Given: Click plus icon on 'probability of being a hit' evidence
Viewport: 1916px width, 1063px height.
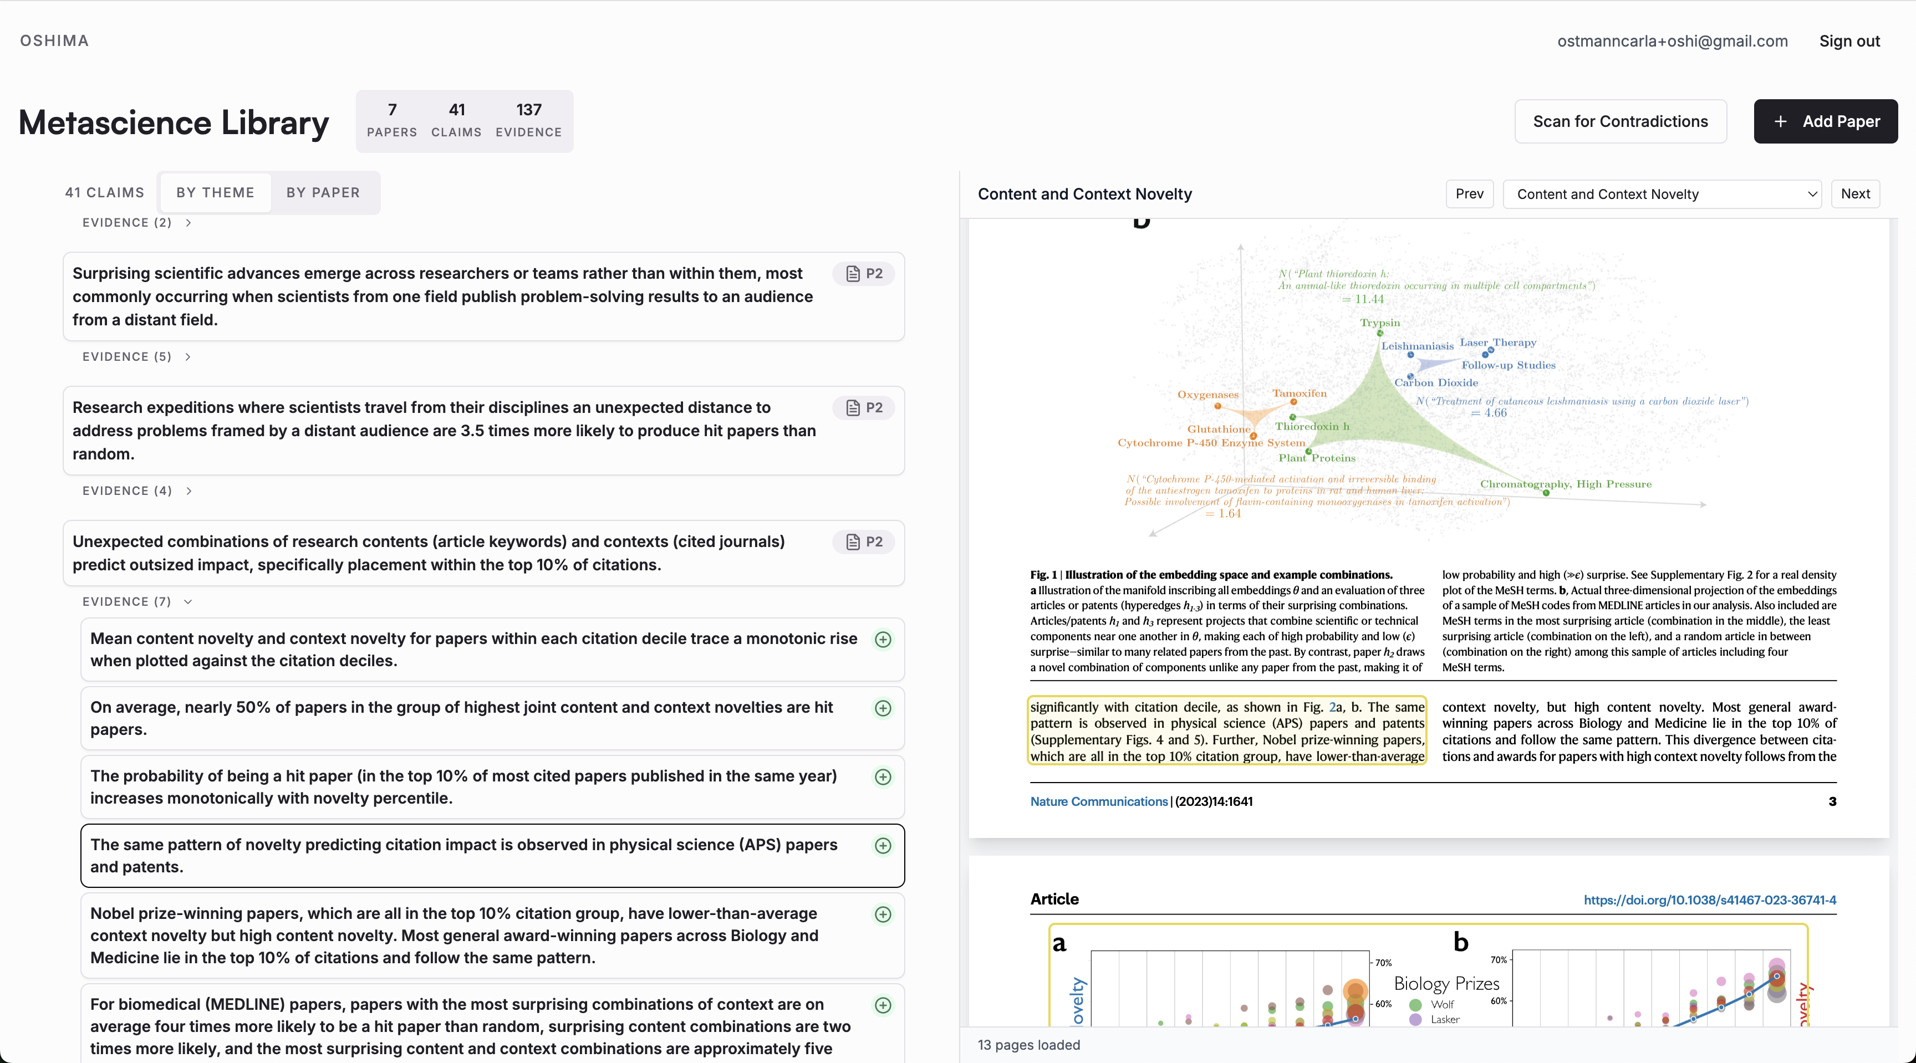Looking at the screenshot, I should [883, 777].
